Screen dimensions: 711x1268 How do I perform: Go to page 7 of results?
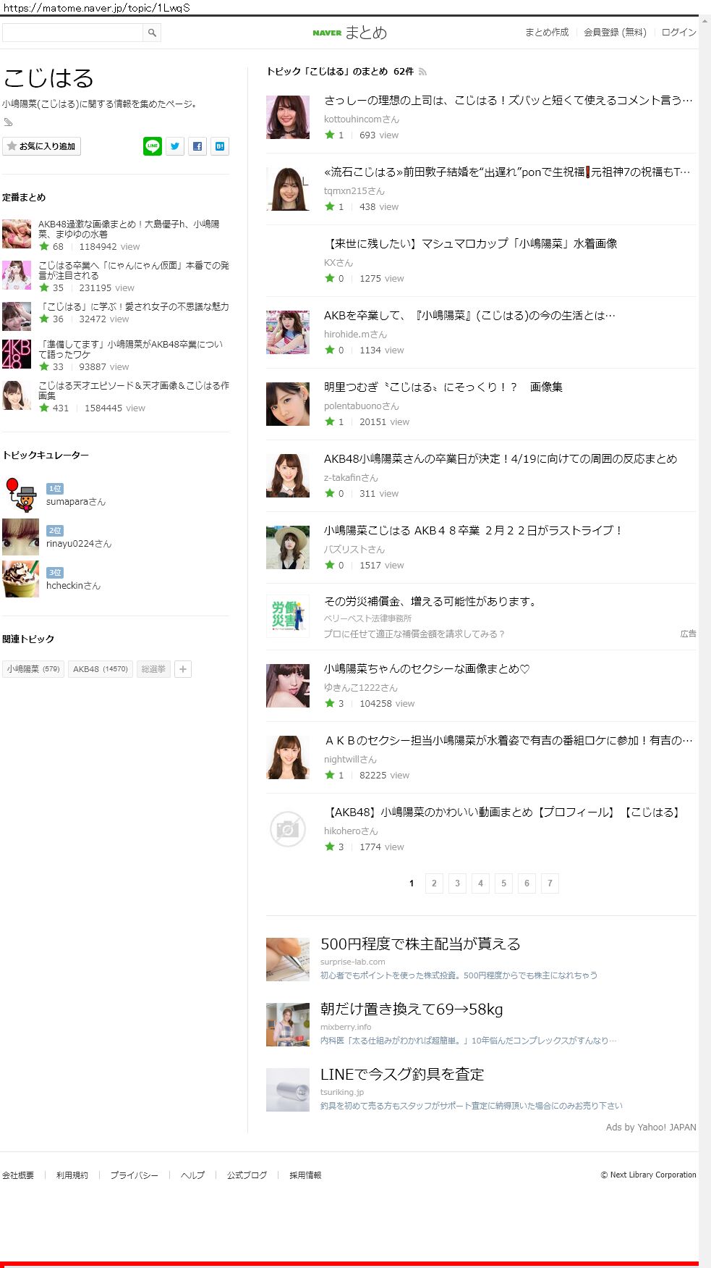click(x=550, y=883)
